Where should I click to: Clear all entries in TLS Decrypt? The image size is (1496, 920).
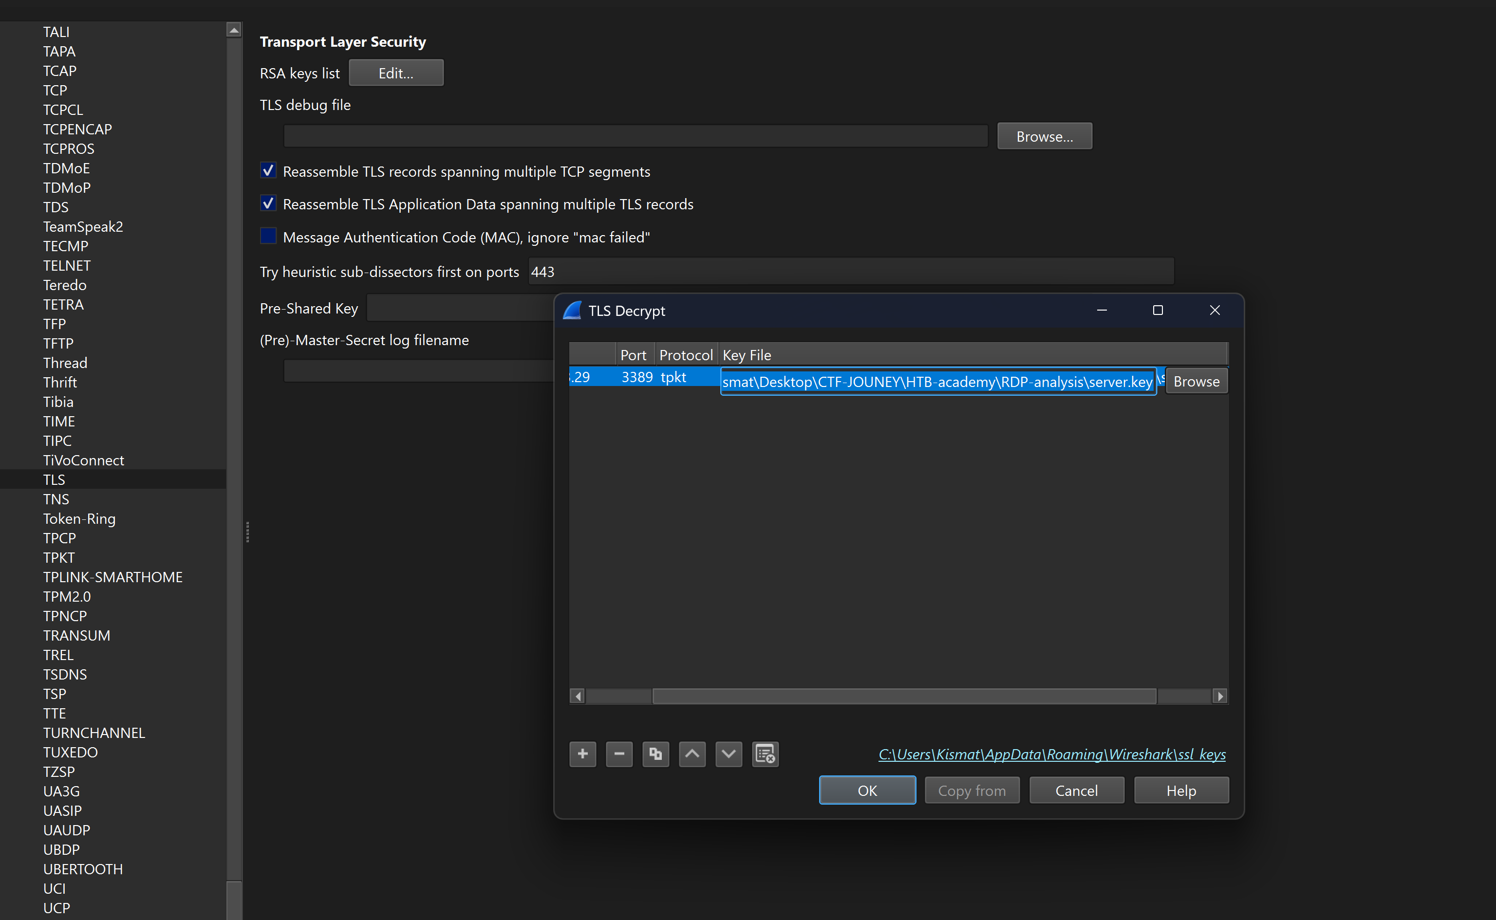[765, 754]
